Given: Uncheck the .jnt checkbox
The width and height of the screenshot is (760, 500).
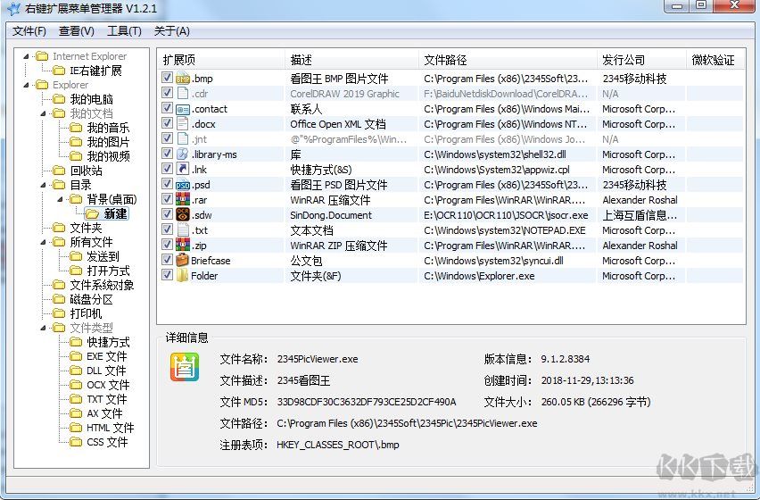Looking at the screenshot, I should click(167, 138).
